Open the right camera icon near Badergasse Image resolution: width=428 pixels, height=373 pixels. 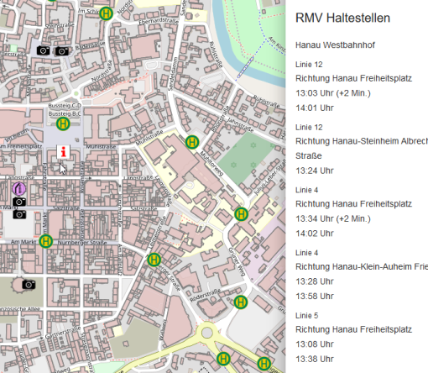click(62, 51)
